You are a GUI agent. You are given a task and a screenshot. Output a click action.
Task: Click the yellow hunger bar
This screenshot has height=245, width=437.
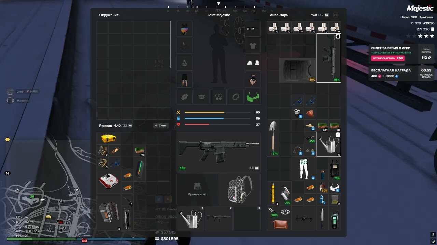pos(217,112)
